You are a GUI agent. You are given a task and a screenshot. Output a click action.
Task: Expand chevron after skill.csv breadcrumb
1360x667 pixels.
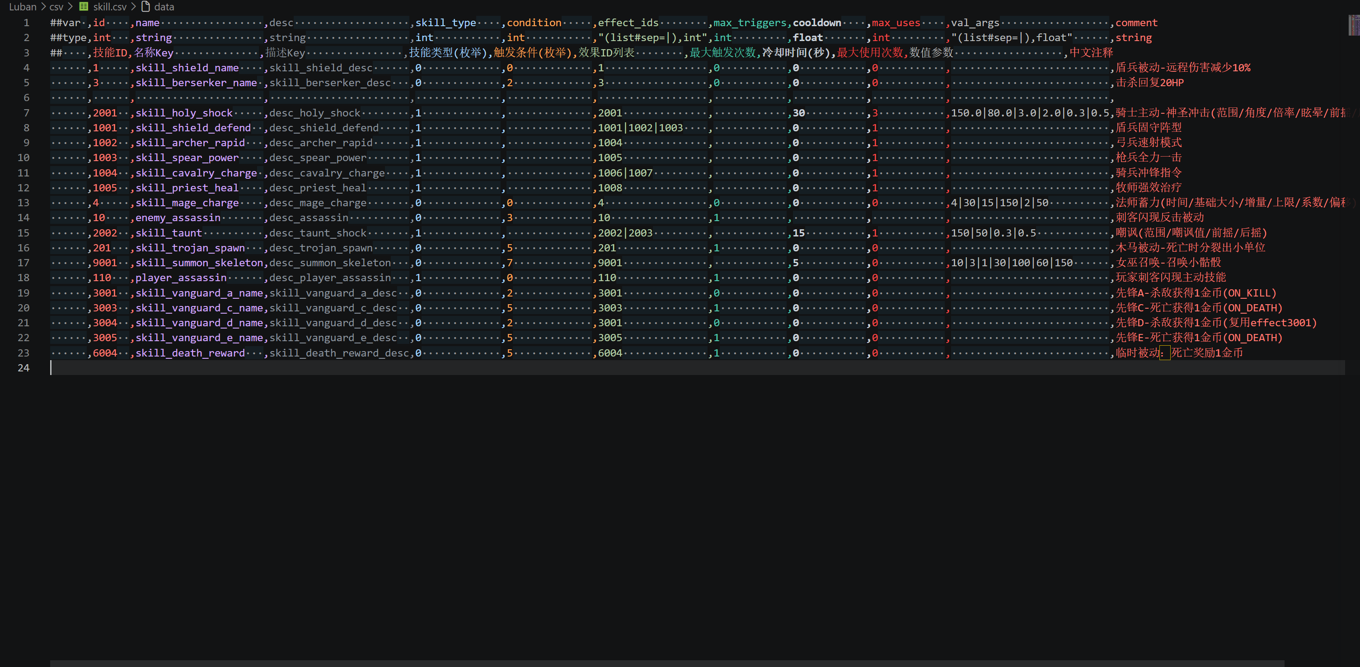tap(134, 7)
